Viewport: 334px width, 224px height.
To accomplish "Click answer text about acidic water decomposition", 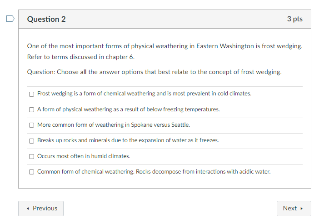I will tap(154, 172).
